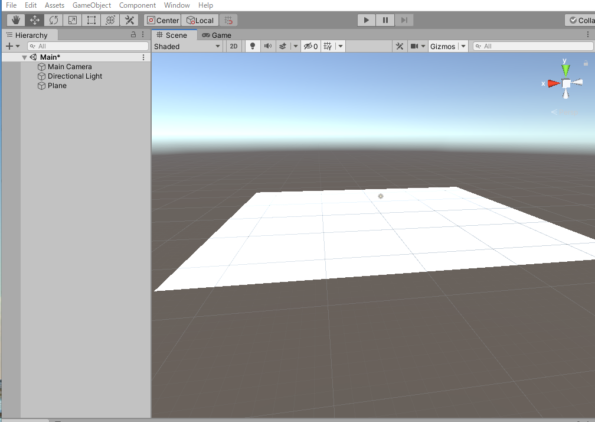Open the Shaded draw mode dropdown

click(x=187, y=46)
